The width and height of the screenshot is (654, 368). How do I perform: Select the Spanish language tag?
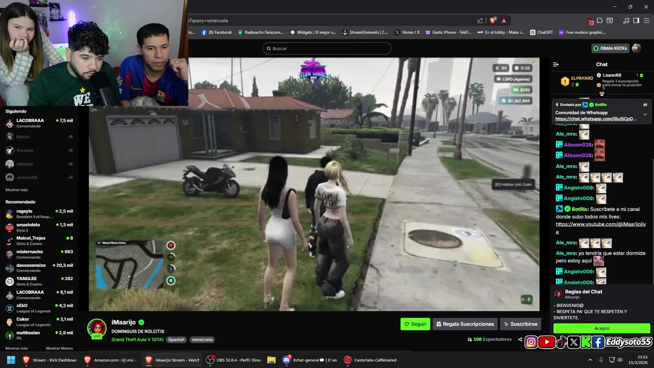176,339
